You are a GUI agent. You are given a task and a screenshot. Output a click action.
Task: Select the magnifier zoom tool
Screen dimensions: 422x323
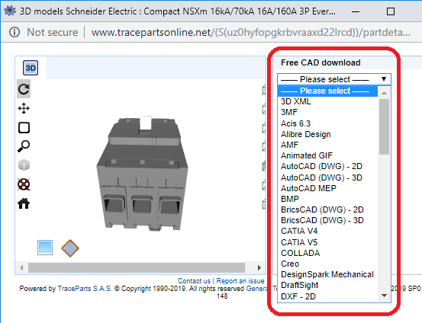[24, 146]
